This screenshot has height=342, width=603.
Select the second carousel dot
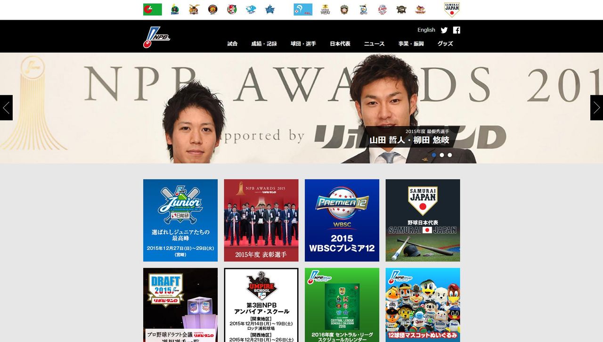442,155
